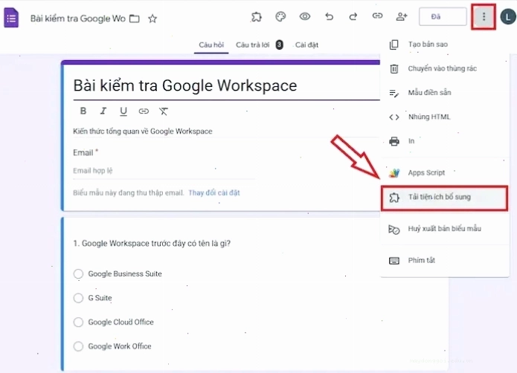The image size is (517, 373).
Task: Apply italic formatting to title
Action: pos(103,111)
